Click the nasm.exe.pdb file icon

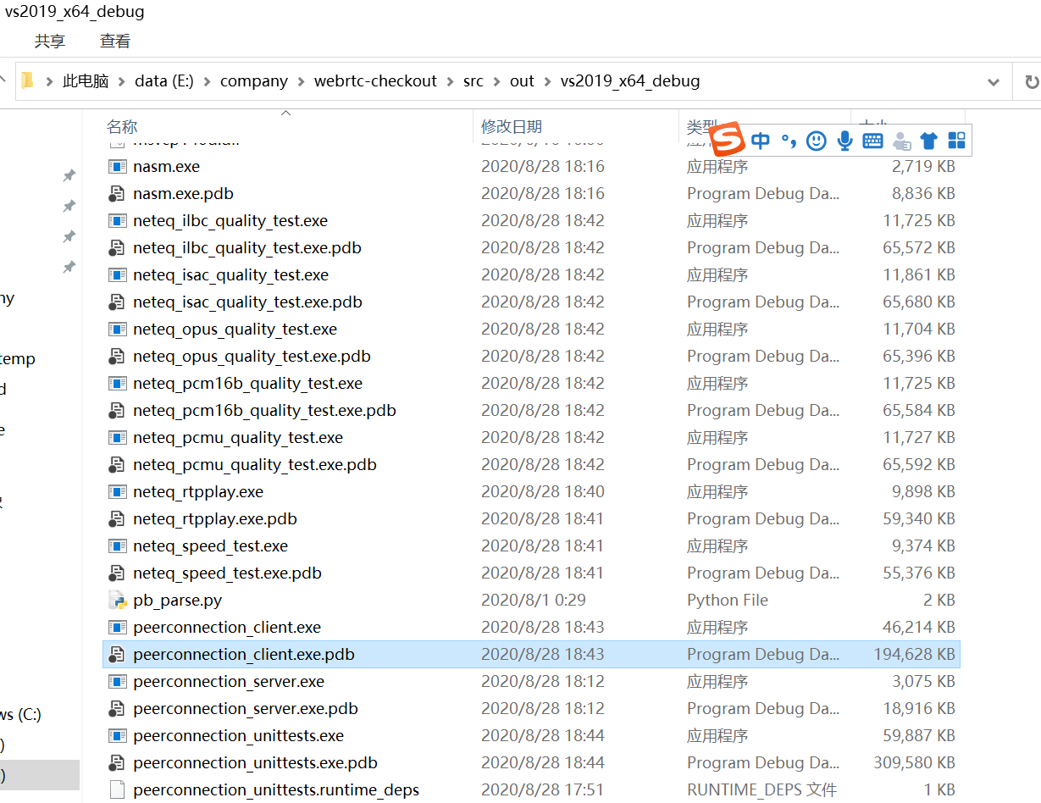(117, 194)
